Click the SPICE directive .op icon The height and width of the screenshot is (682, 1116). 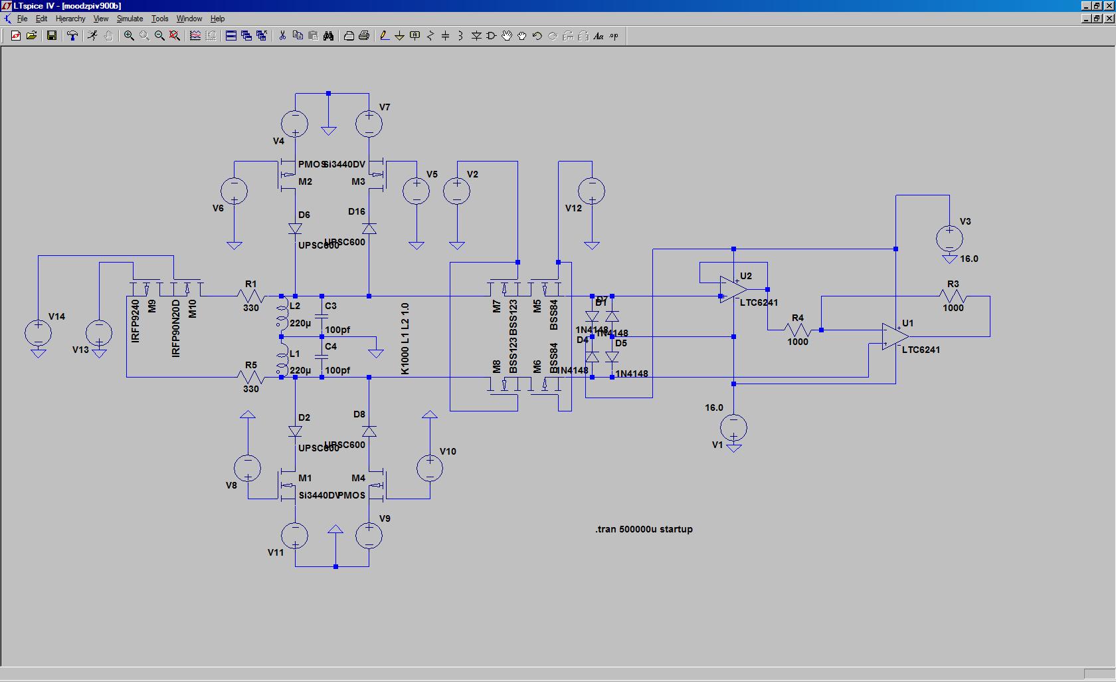tap(614, 36)
